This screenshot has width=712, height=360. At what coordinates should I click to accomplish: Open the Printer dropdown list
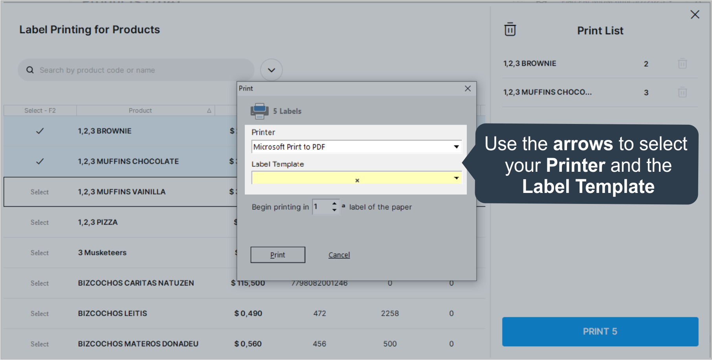pos(456,147)
